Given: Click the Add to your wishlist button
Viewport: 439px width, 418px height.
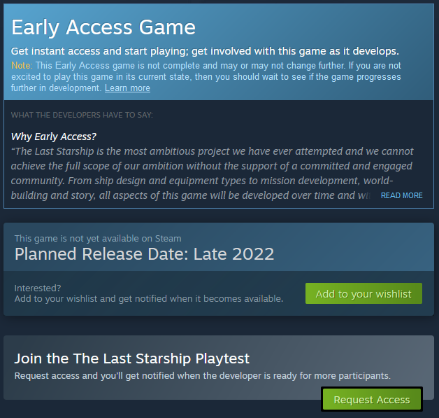Looking at the screenshot, I should (364, 294).
